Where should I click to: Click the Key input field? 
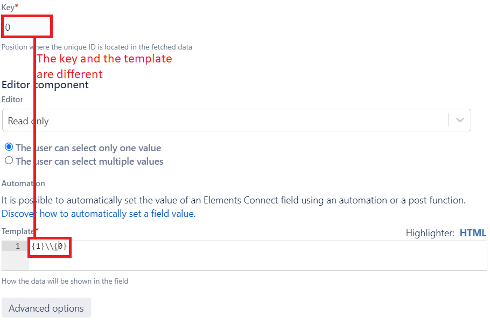point(27,27)
